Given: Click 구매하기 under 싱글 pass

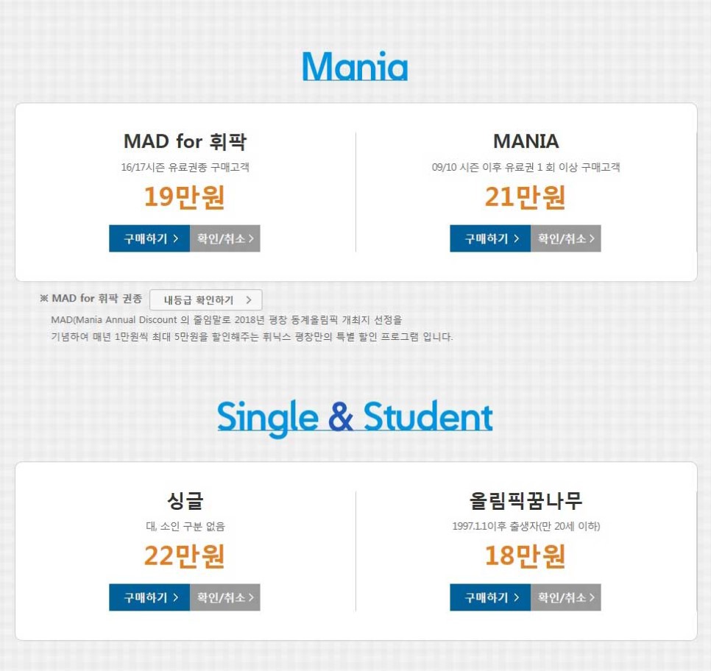Looking at the screenshot, I should (x=149, y=597).
